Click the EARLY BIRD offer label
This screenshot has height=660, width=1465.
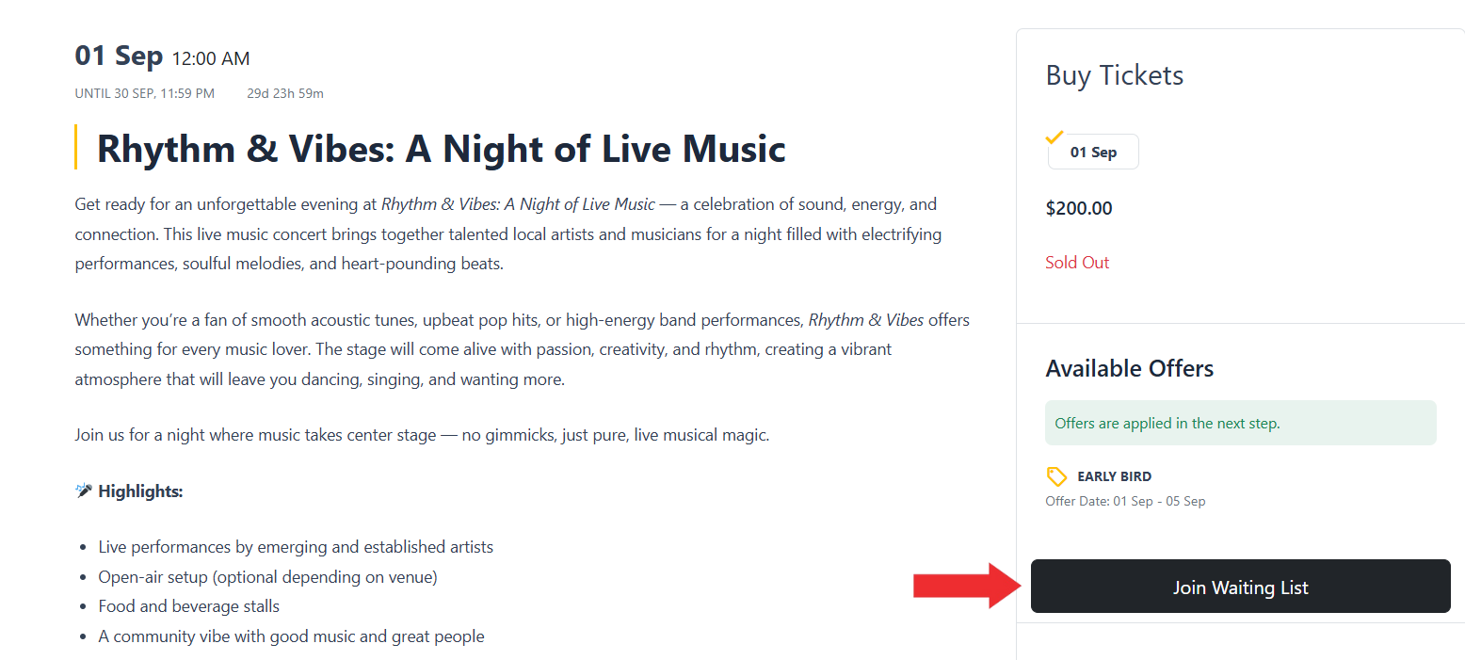pos(1114,476)
